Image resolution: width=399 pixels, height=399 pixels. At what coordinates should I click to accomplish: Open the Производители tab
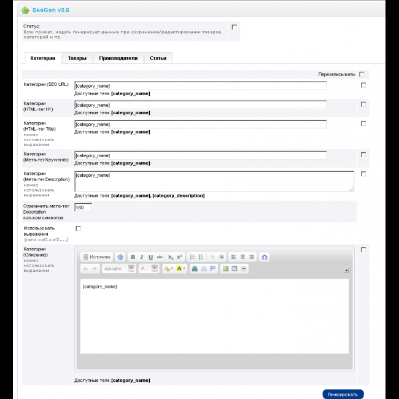pyautogui.click(x=118, y=58)
